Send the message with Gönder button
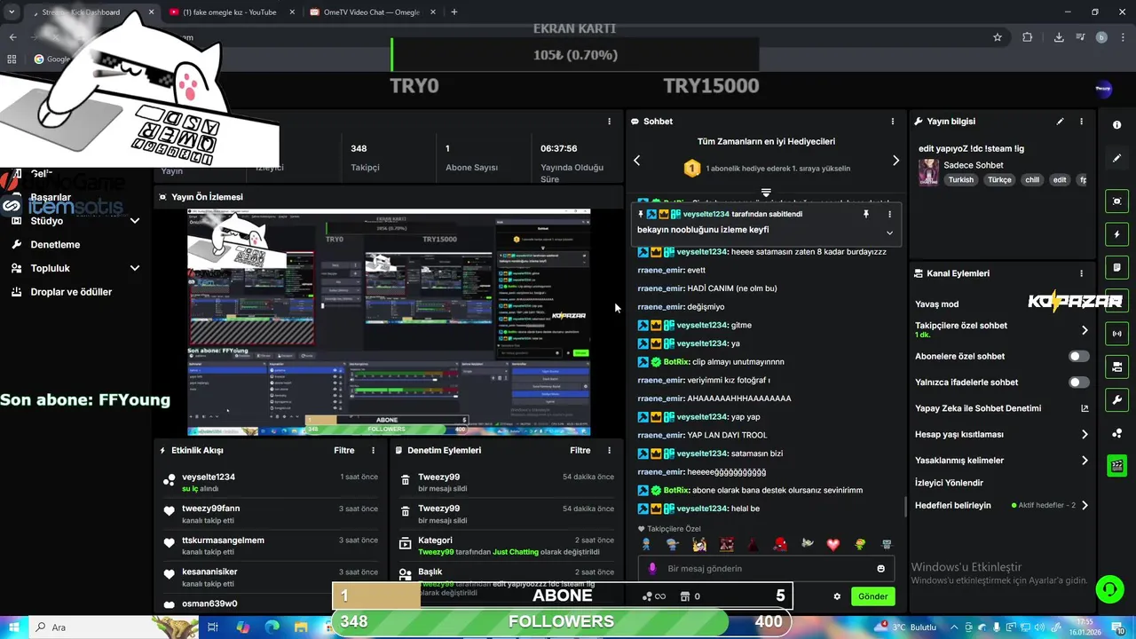 [x=872, y=596]
